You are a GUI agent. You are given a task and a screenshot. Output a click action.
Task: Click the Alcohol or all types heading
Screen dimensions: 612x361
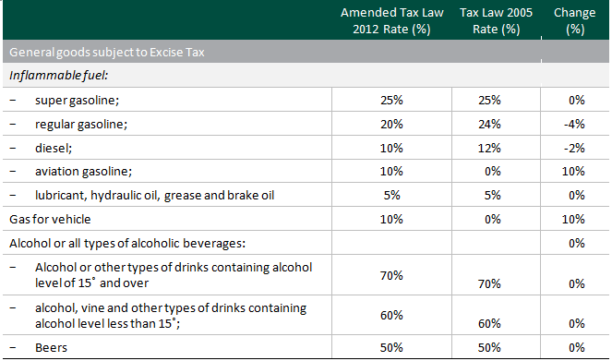pyautogui.click(x=127, y=243)
